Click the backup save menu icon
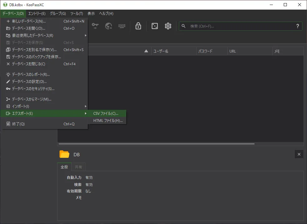Viewport: 307px width, 224px height. (8, 57)
